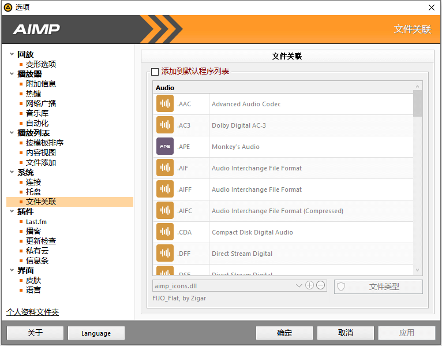Select the Monkey's Audio row

(x=283, y=147)
